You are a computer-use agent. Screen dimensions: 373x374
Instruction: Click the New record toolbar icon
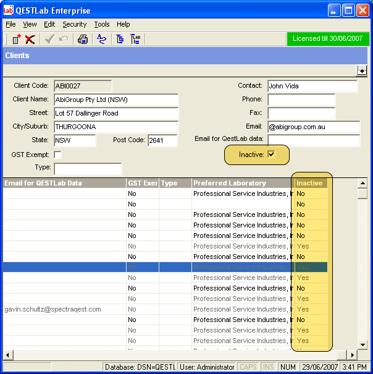point(17,40)
